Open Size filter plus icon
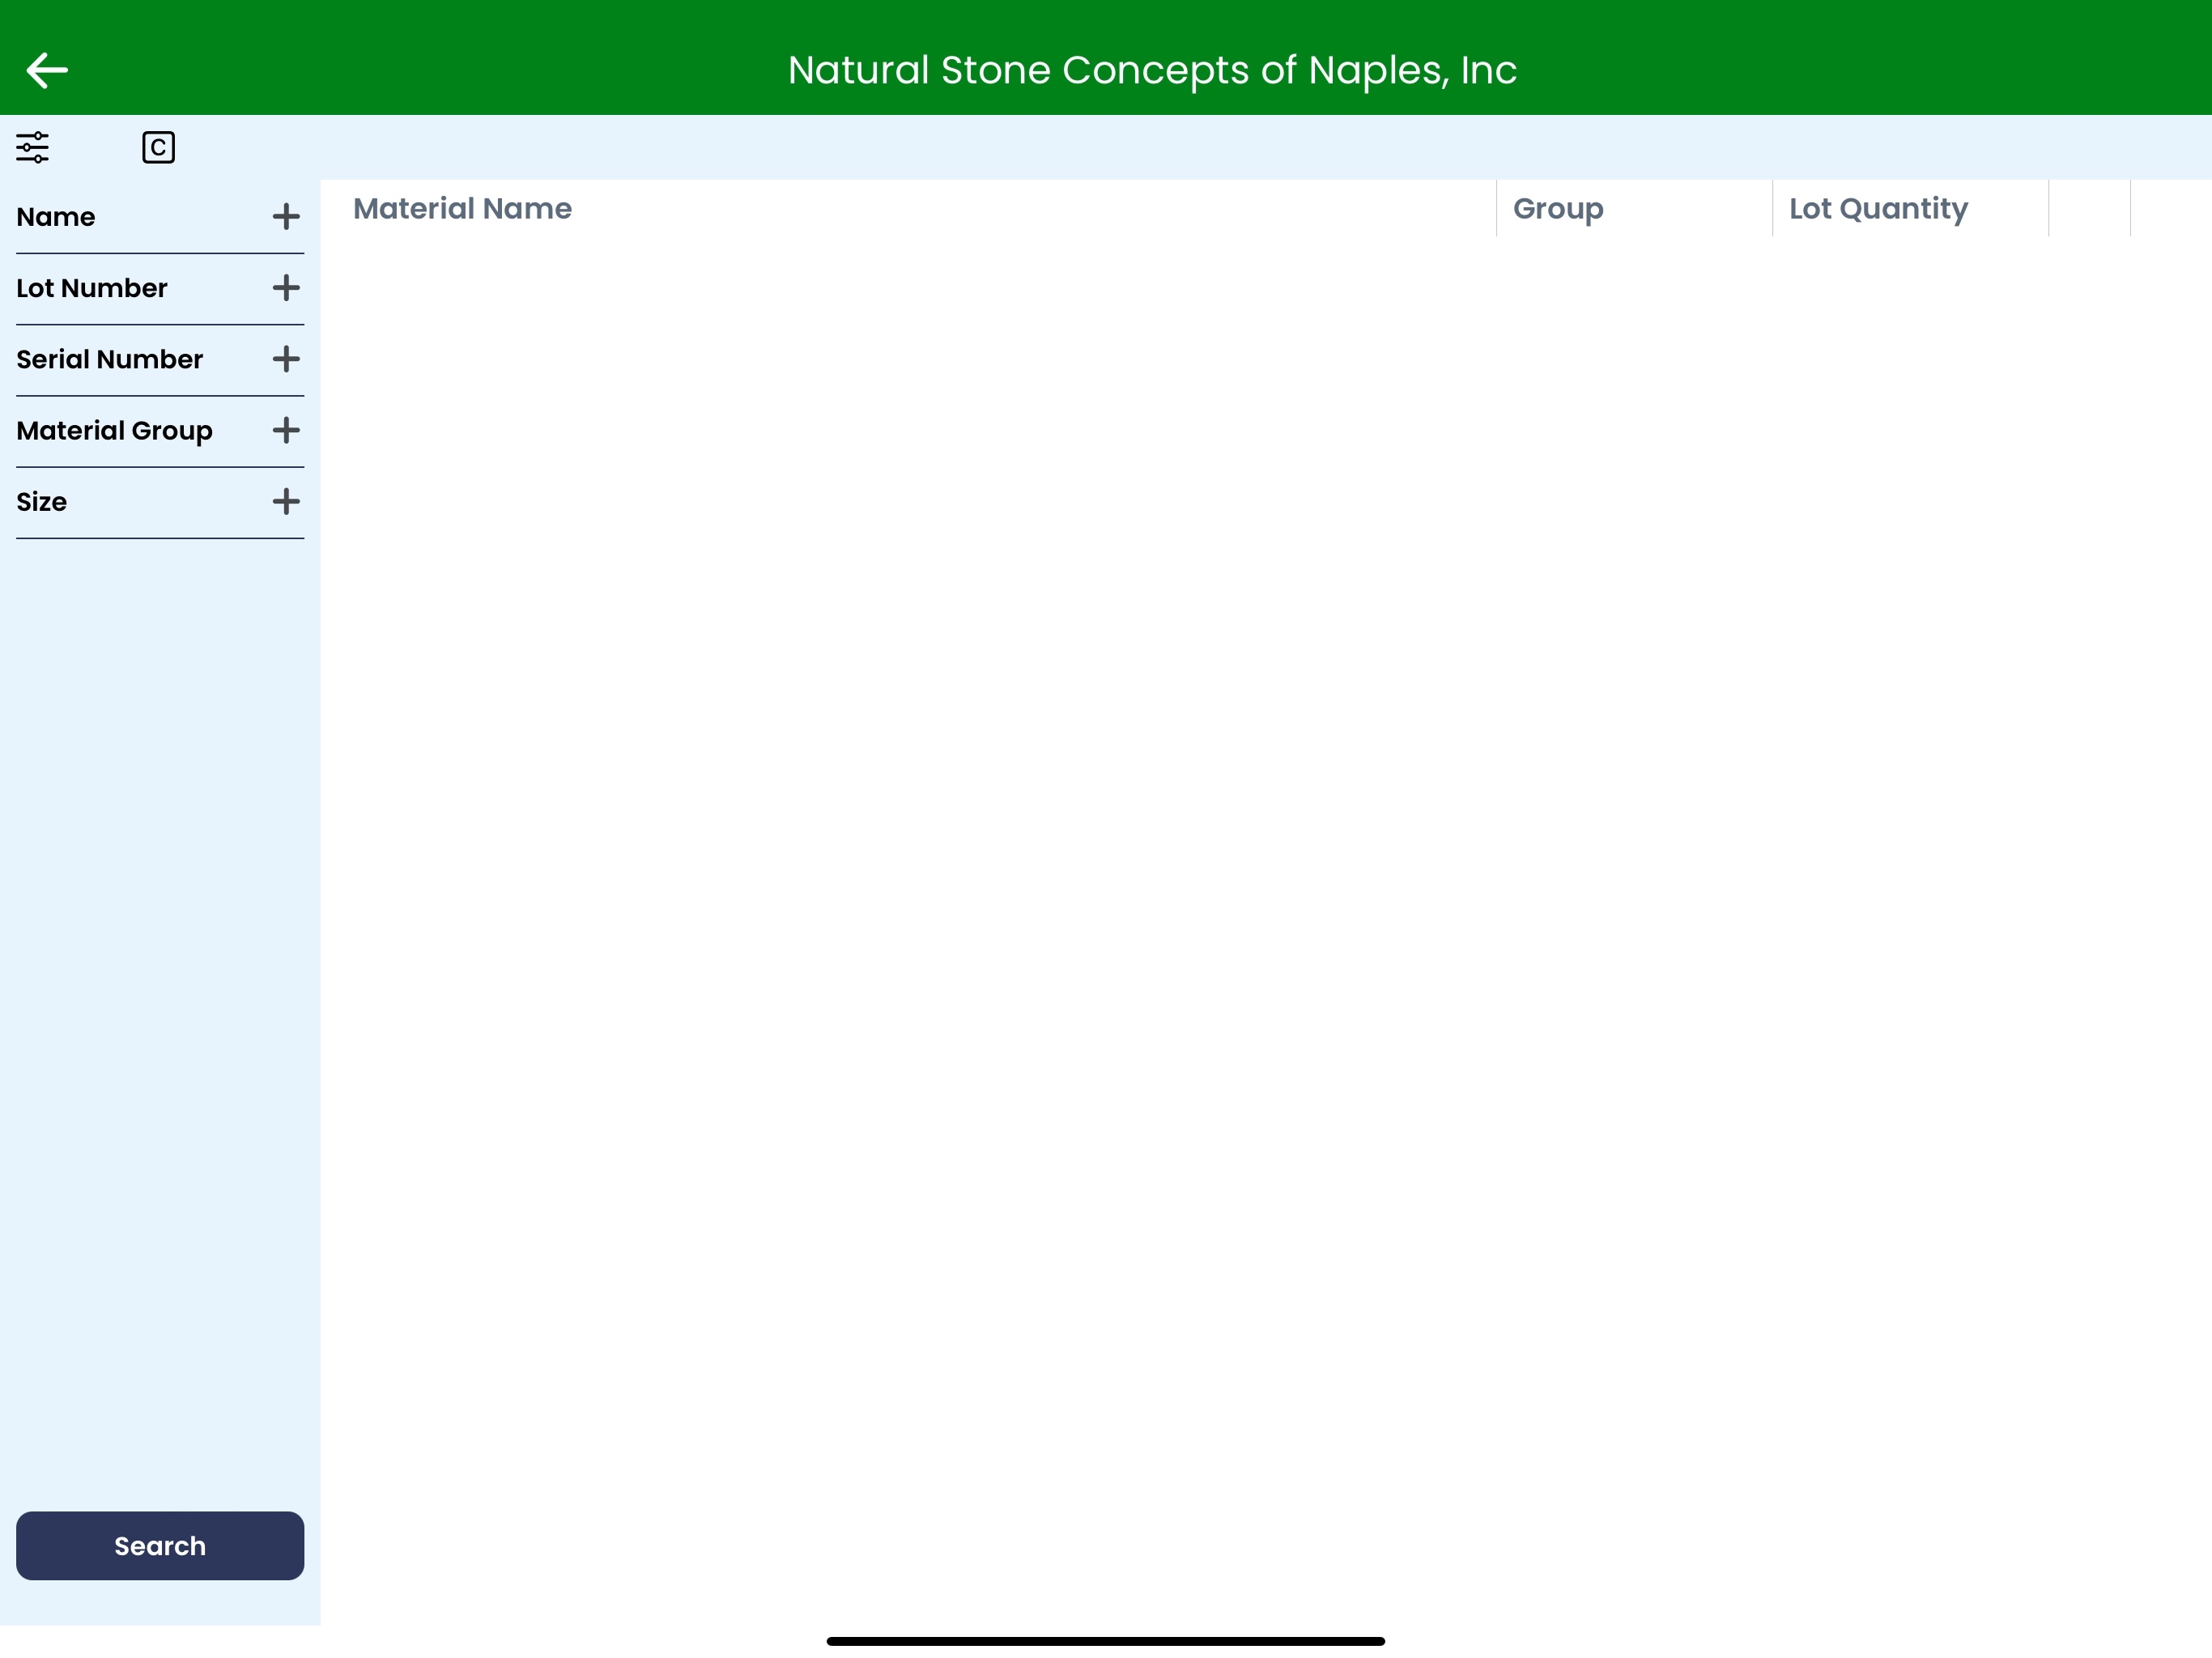Viewport: 2212px width, 1658px height. (x=286, y=502)
